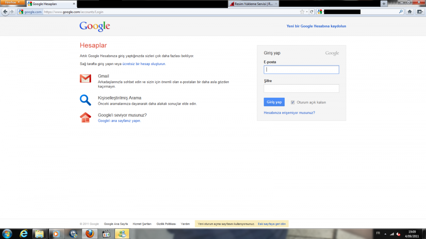Open the HP taskbar icon
Screen dimensions: 426x239
(x=73, y=234)
